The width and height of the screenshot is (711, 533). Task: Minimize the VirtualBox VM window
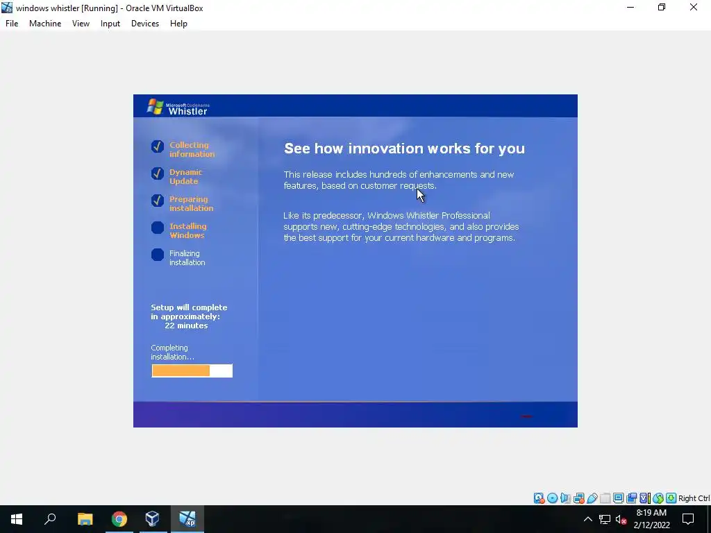click(x=630, y=8)
